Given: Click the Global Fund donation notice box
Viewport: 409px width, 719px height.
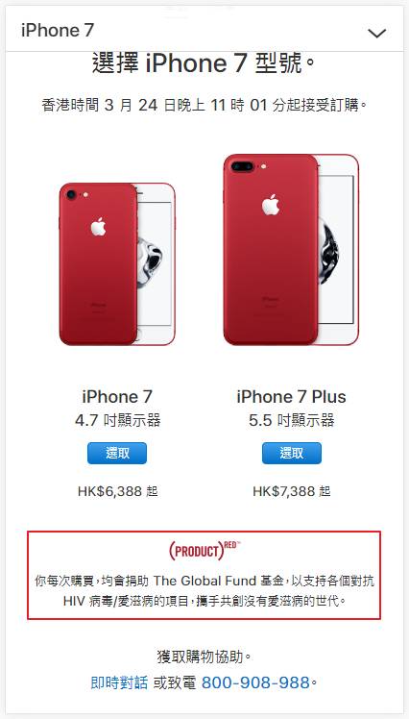Looking at the screenshot, I should coord(204,575).
